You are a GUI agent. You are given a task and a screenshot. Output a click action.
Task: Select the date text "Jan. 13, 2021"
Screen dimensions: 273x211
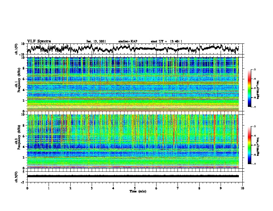coord(96,41)
